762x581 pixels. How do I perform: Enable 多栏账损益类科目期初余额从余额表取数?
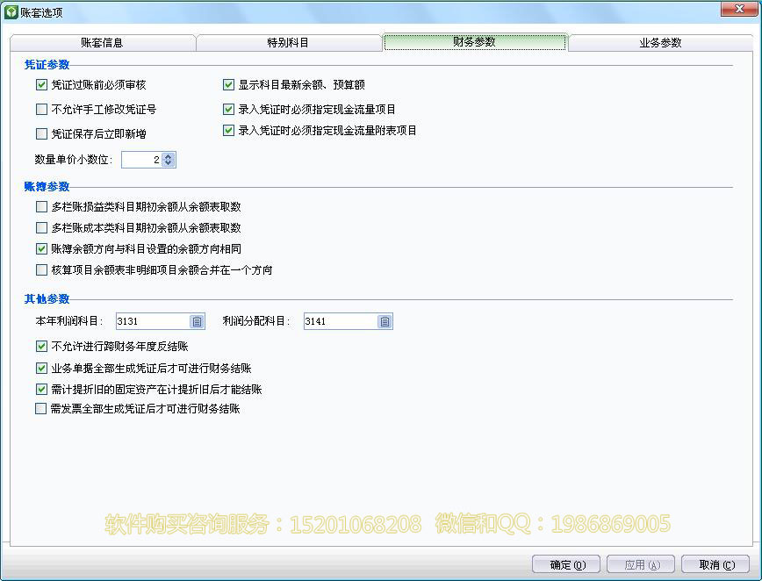[x=41, y=206]
